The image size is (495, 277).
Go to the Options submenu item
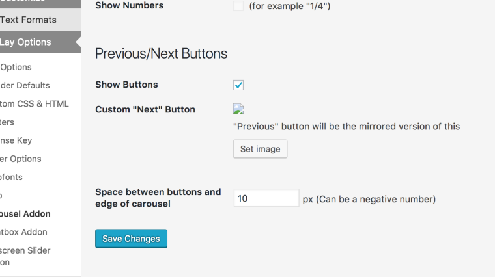(16, 67)
